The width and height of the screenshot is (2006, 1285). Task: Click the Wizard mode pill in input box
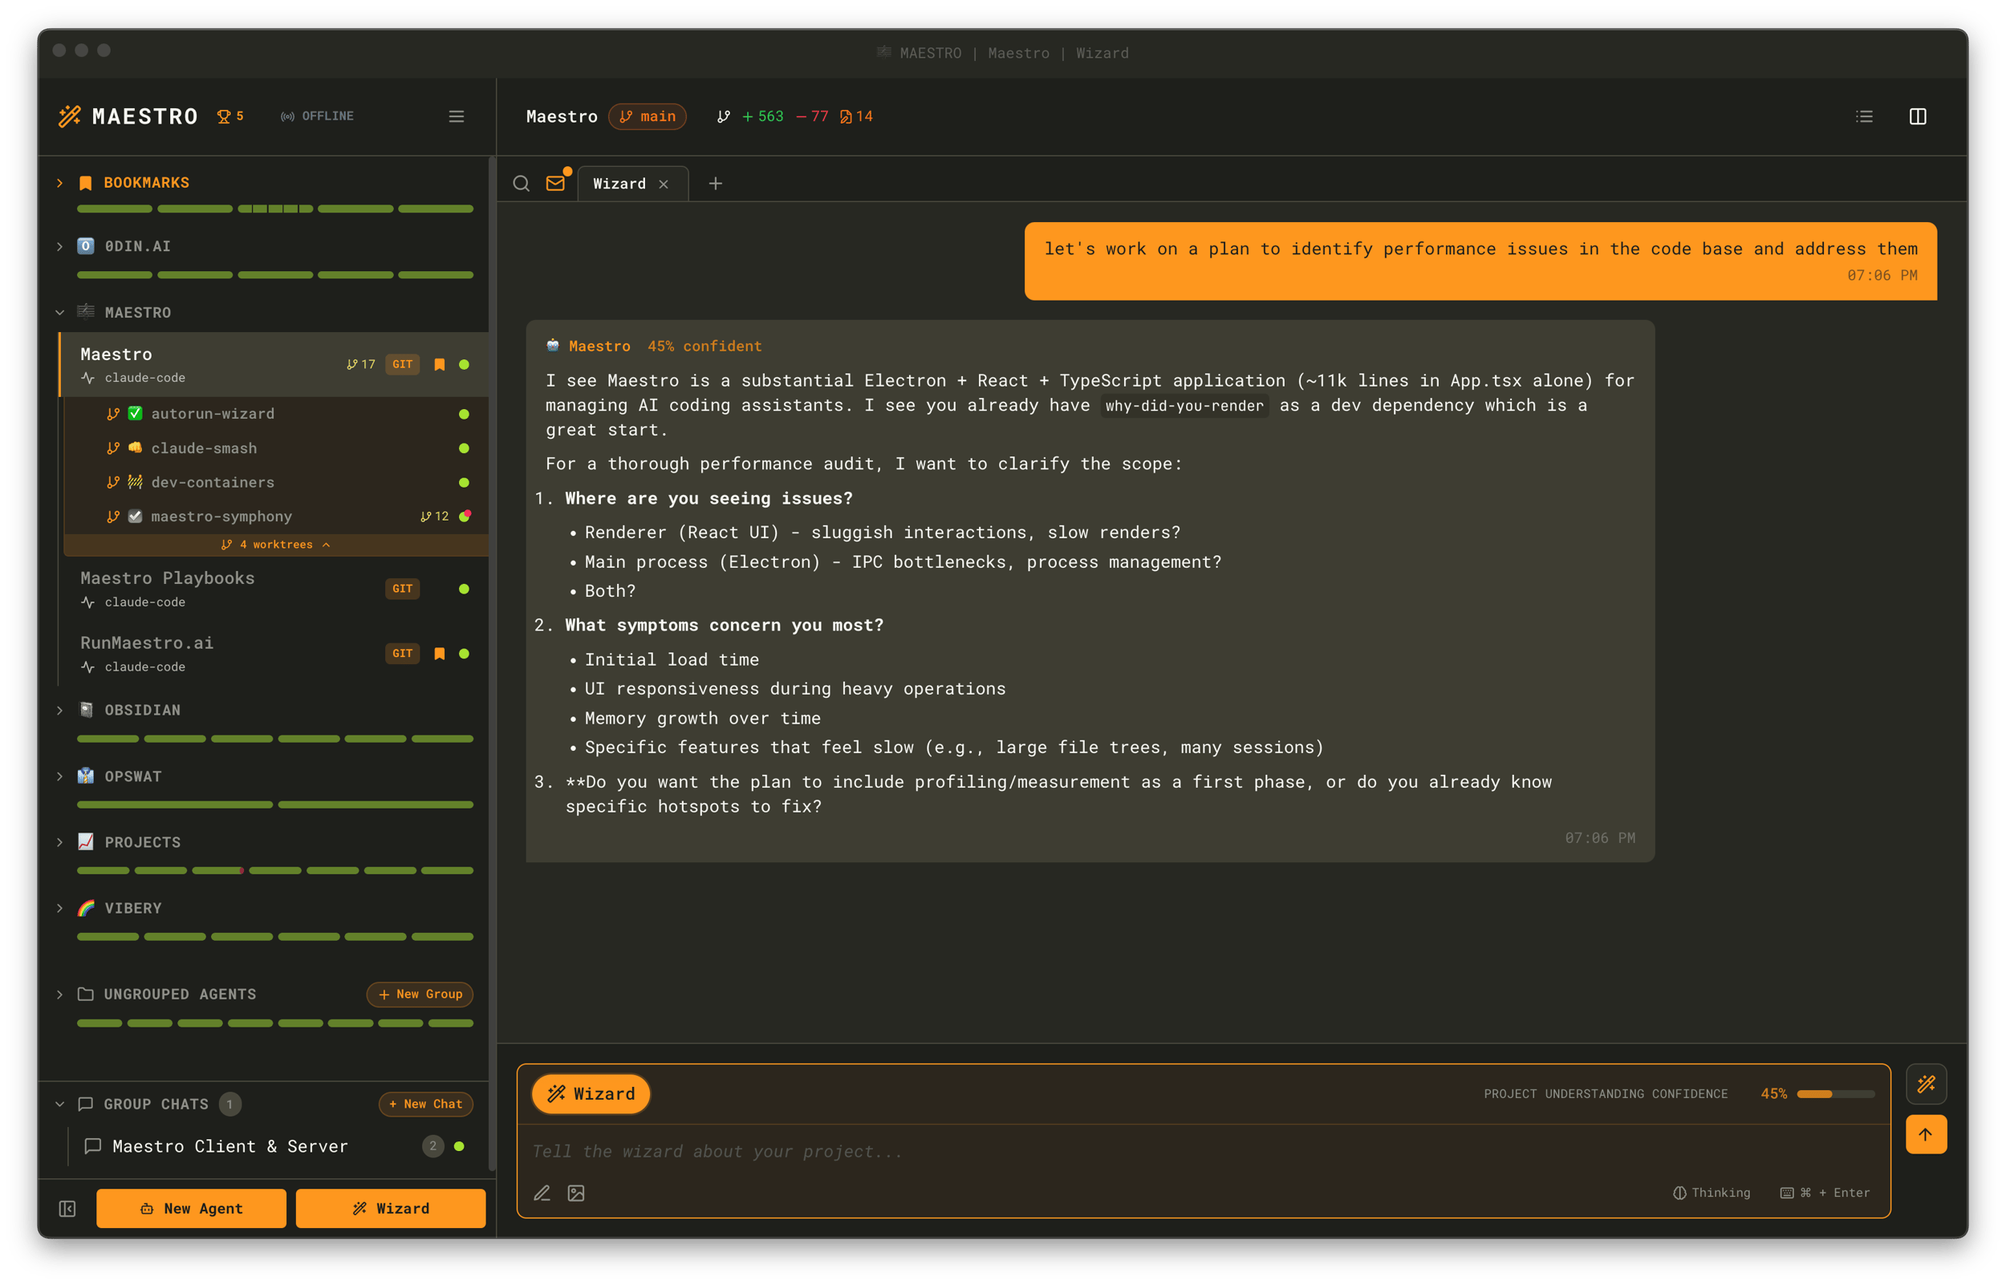coord(591,1094)
